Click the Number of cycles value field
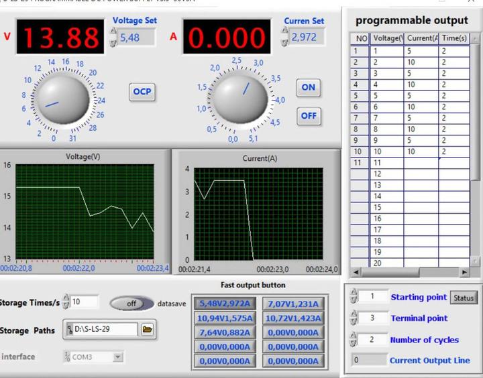The height and width of the screenshot is (378, 483). 373,340
